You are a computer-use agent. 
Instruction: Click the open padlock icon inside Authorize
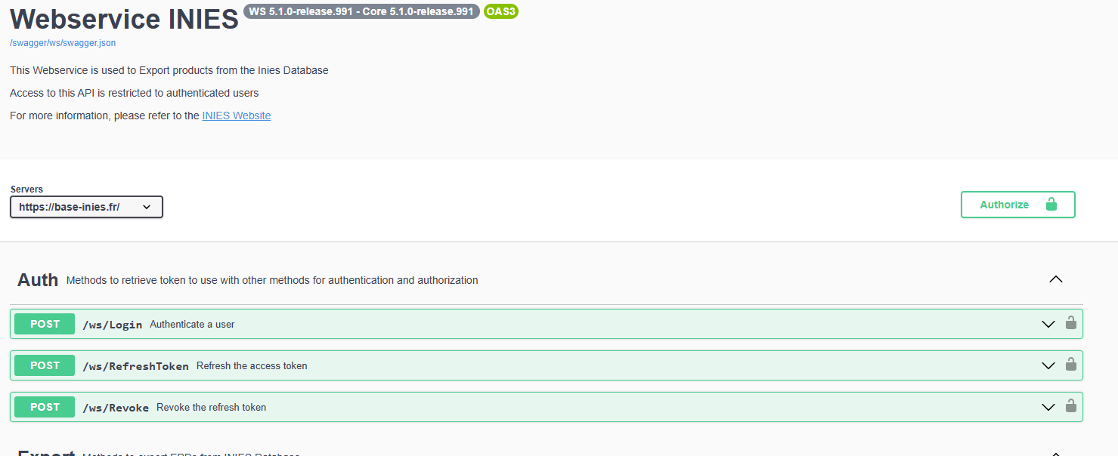tap(1051, 205)
